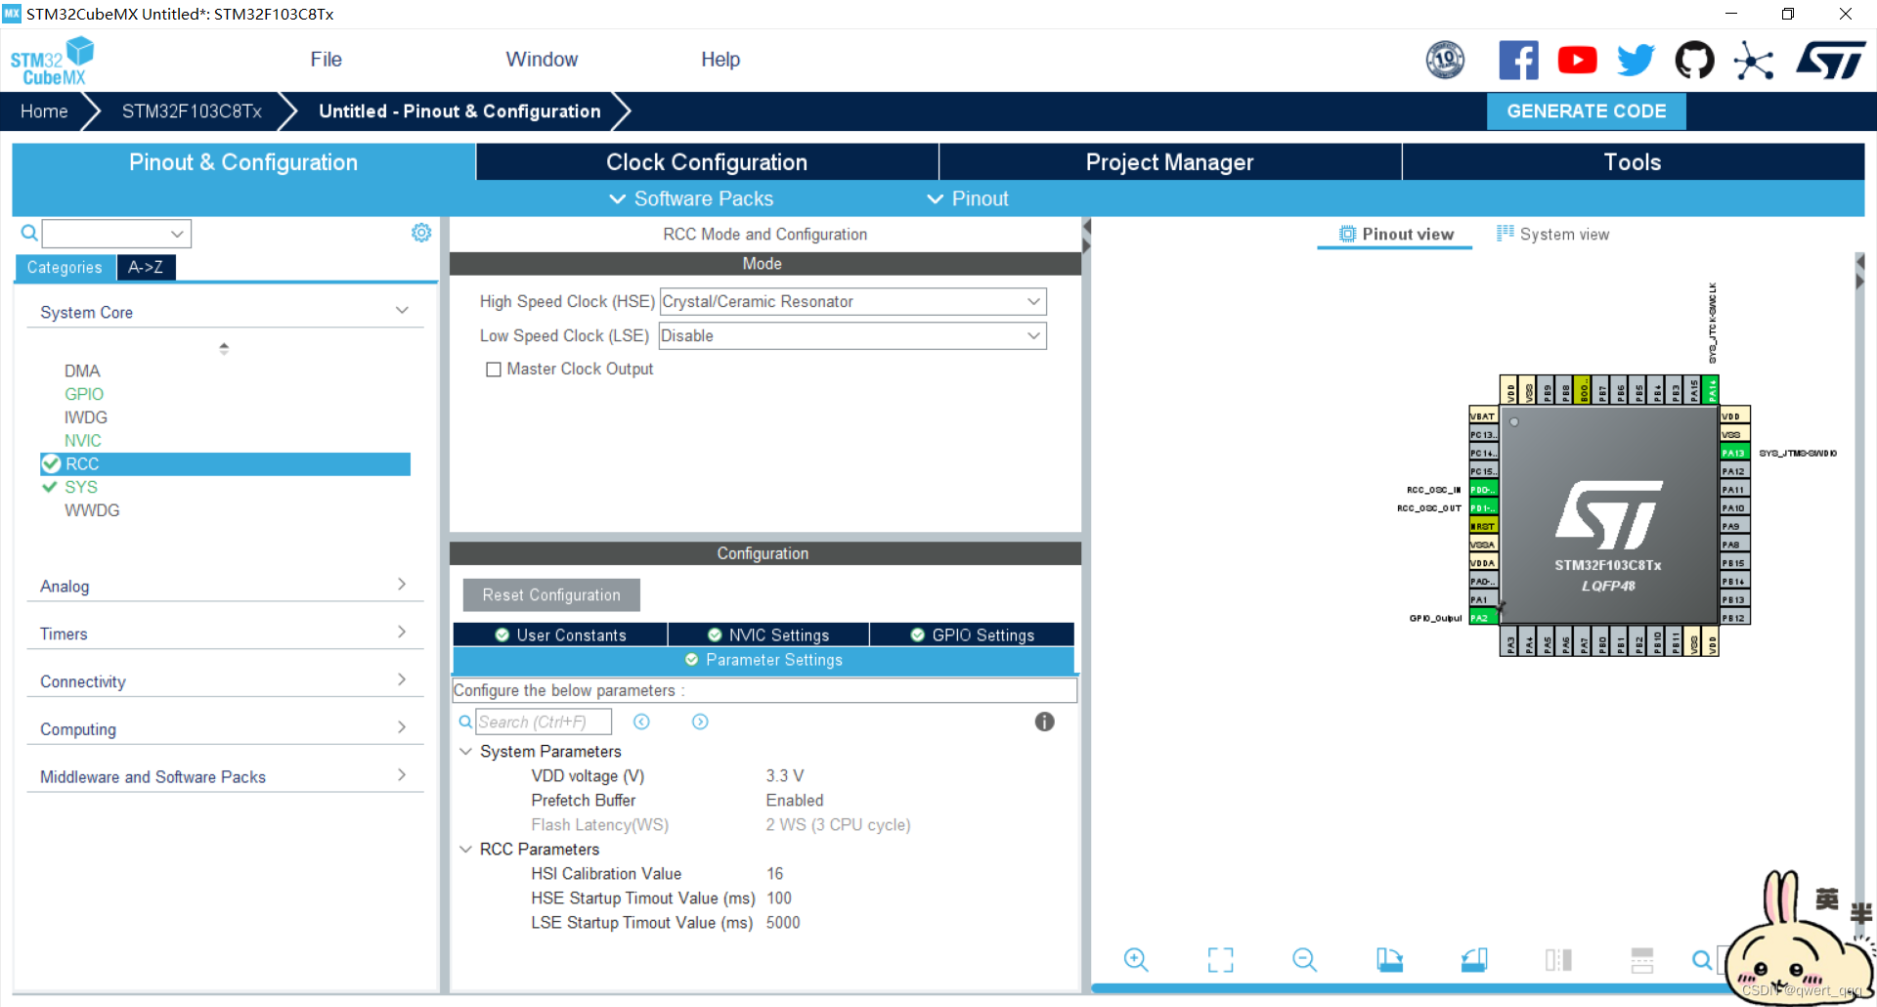1877x1007 pixels.
Task: Select pin PA14 on the chip
Action: (1712, 390)
